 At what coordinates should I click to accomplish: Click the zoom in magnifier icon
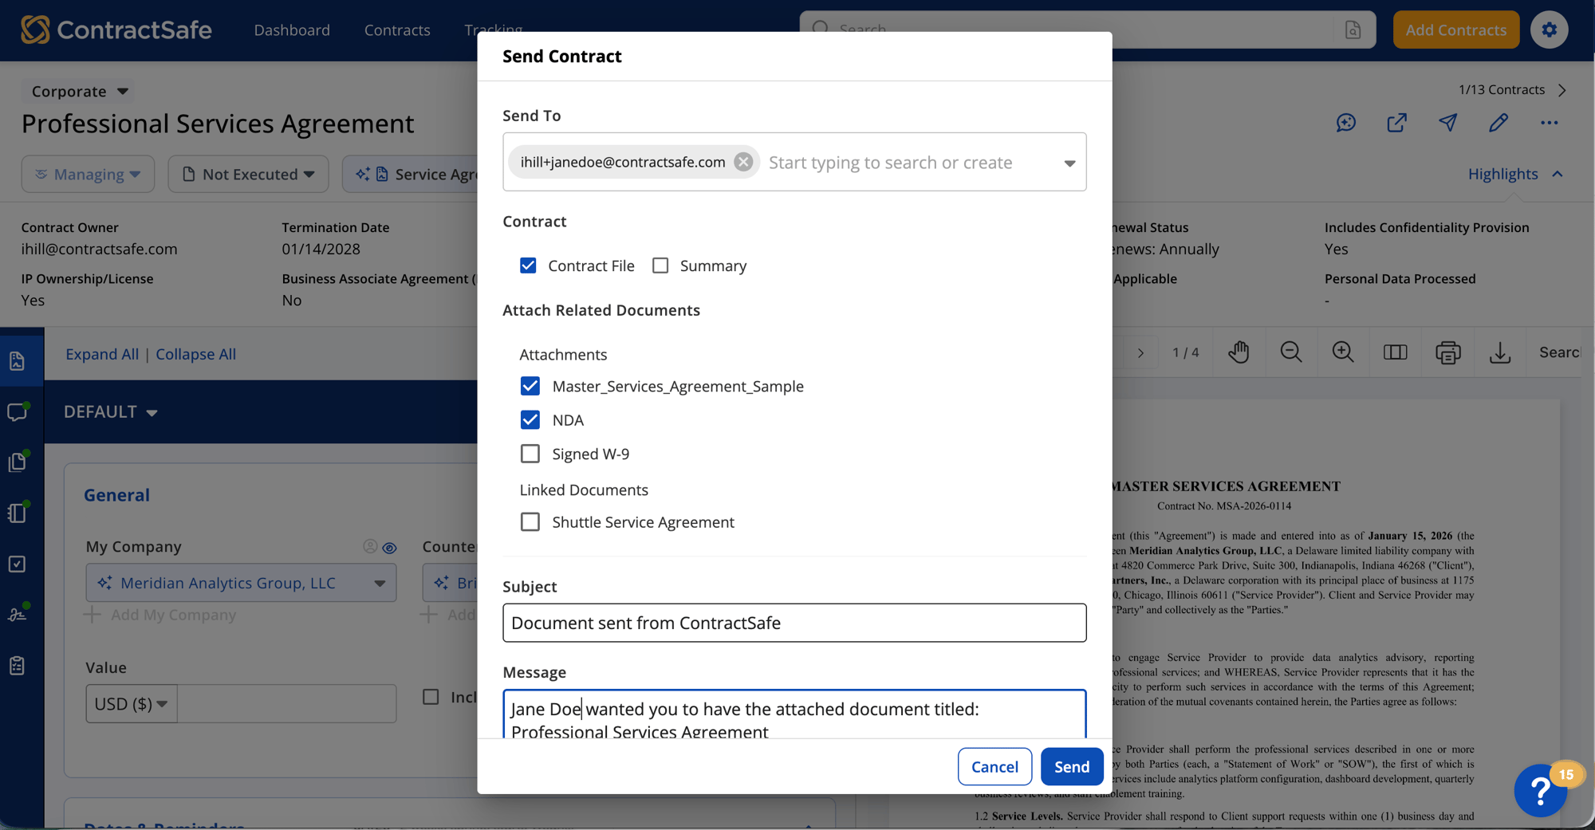tap(1343, 352)
